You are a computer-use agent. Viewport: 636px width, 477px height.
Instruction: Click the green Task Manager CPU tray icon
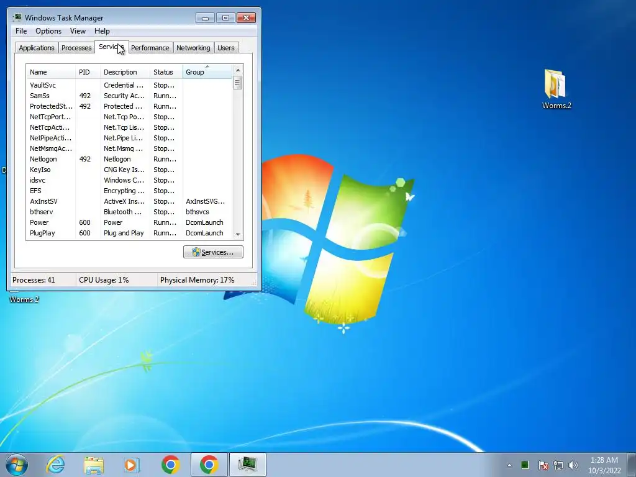(525, 465)
